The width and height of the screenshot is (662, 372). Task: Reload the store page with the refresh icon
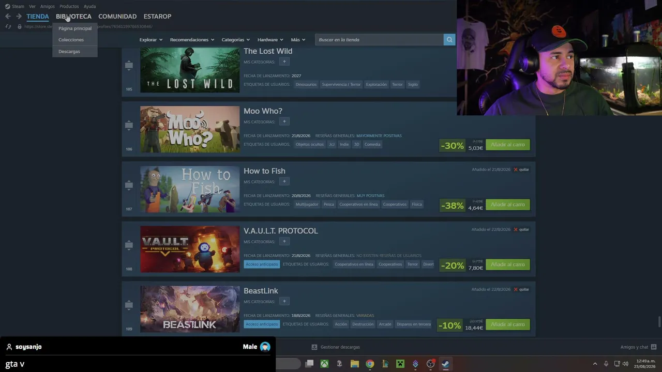coord(8,26)
